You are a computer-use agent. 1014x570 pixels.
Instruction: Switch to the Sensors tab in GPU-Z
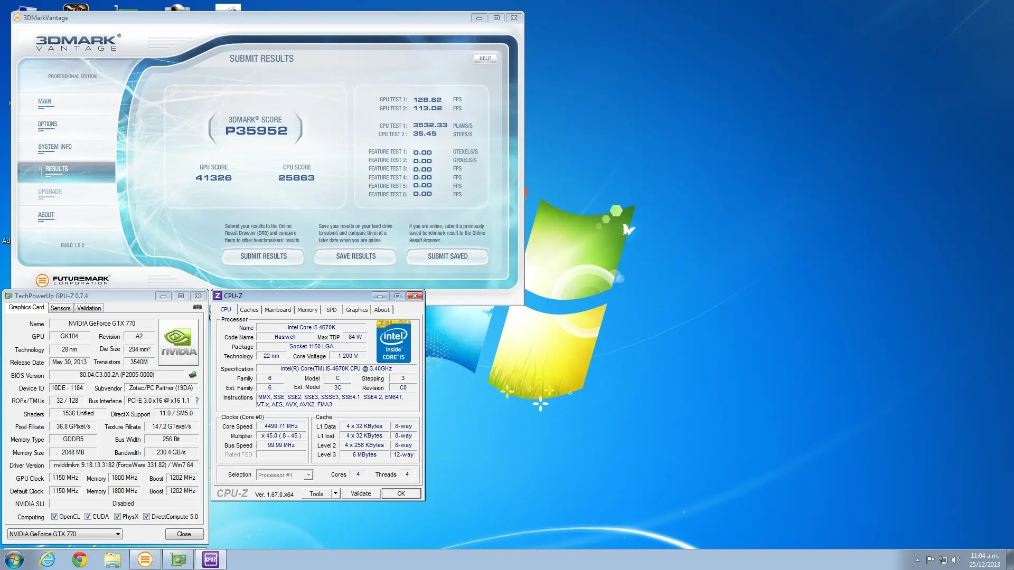[61, 308]
